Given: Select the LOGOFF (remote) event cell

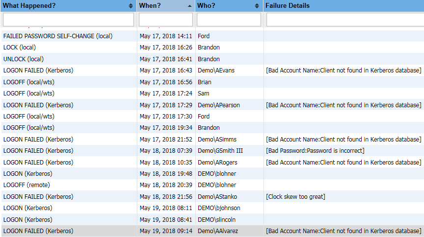Looking at the screenshot, I should (26, 185).
